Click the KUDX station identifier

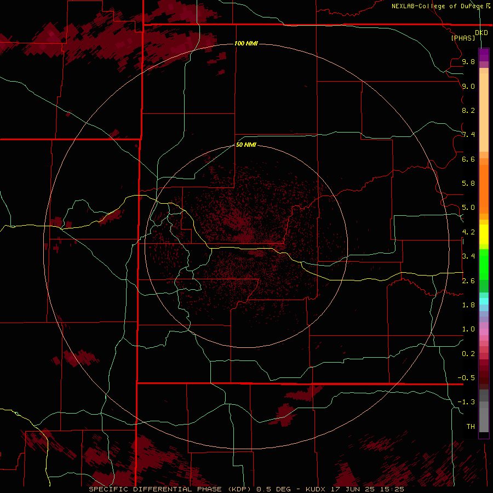pos(316,489)
